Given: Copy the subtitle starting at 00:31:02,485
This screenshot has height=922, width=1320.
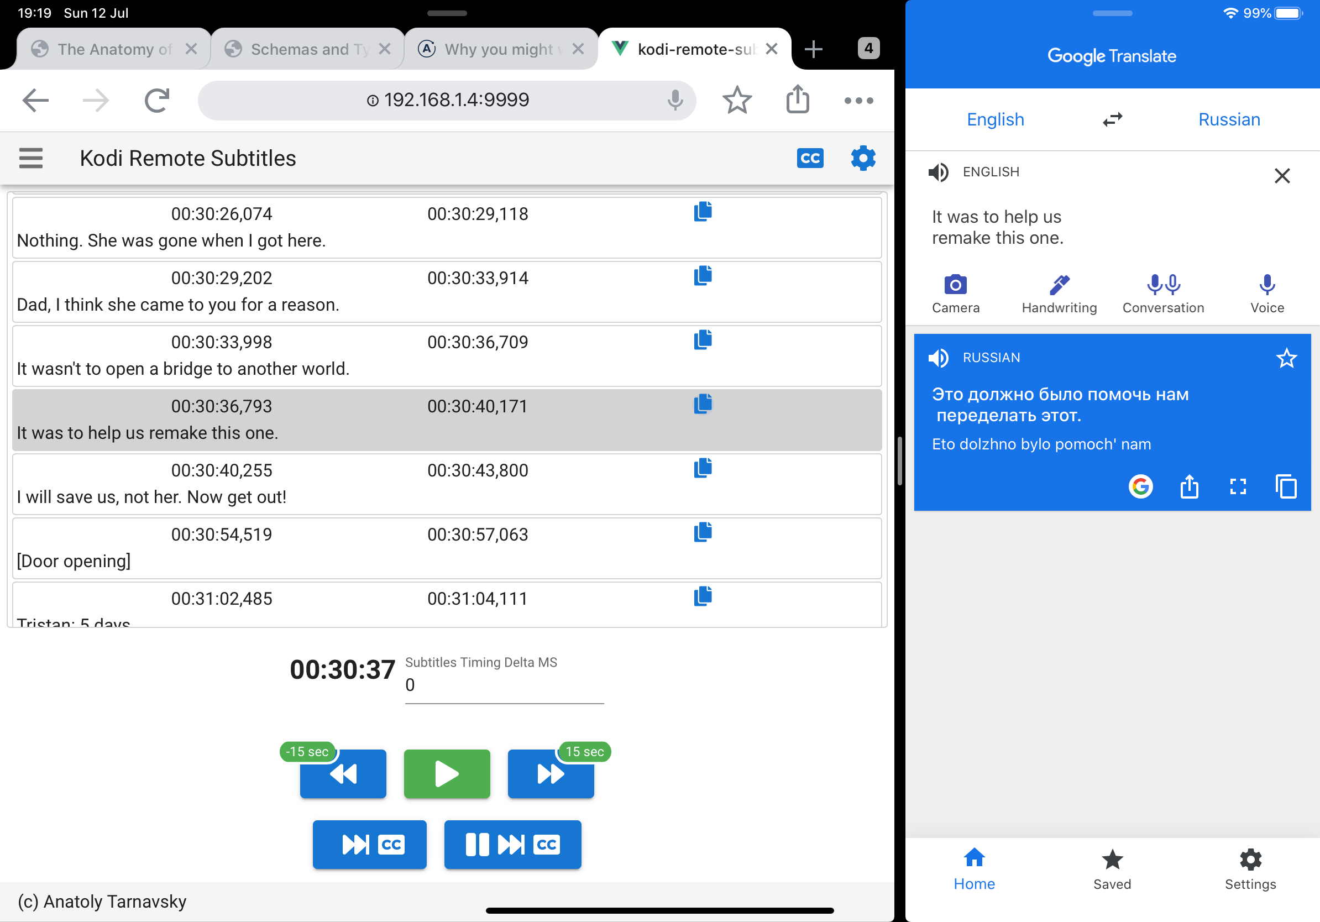Looking at the screenshot, I should pyautogui.click(x=703, y=596).
